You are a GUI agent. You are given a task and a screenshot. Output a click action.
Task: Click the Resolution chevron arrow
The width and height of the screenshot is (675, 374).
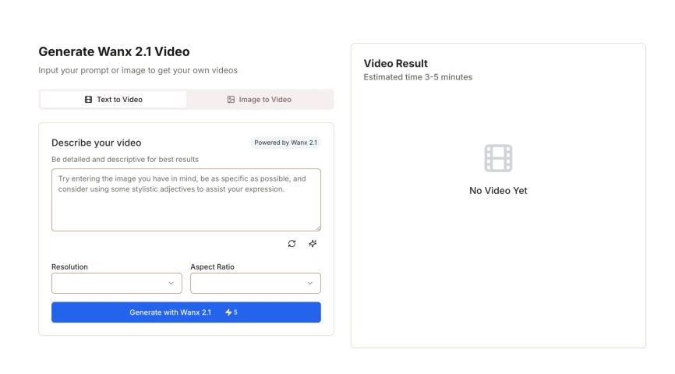[171, 283]
